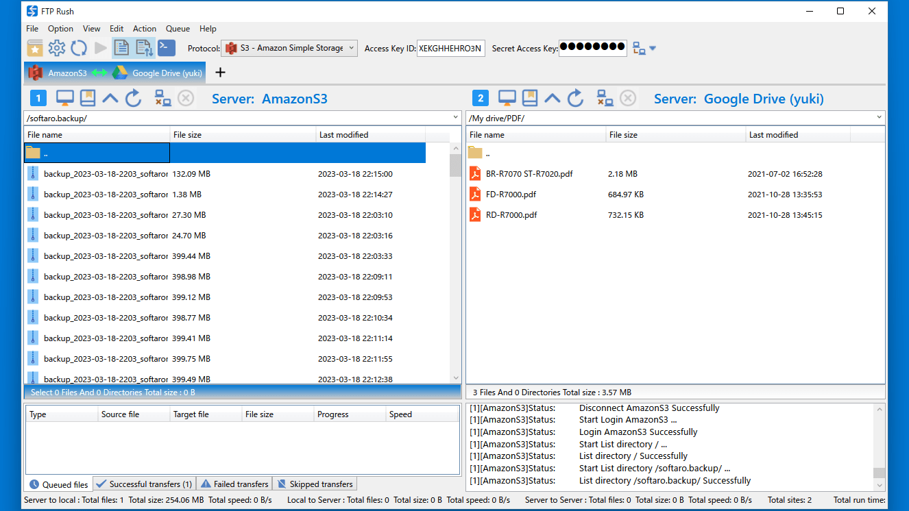This screenshot has height=511, width=909.
Task: Click the reconnect circular arrows icon
Action: tap(79, 48)
